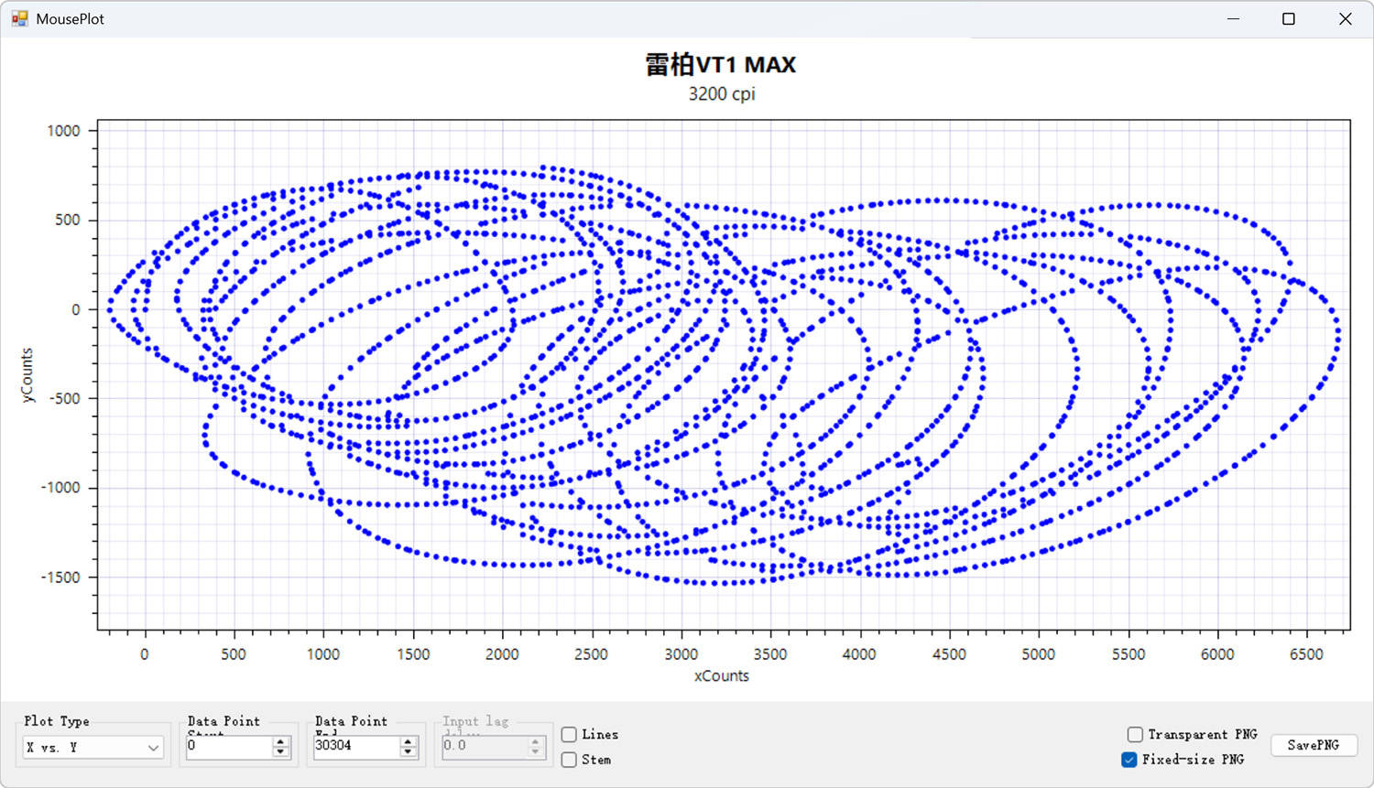Image resolution: width=1374 pixels, height=788 pixels.
Task: Uncheck the Fixed-size PNG option
Action: tap(1129, 760)
